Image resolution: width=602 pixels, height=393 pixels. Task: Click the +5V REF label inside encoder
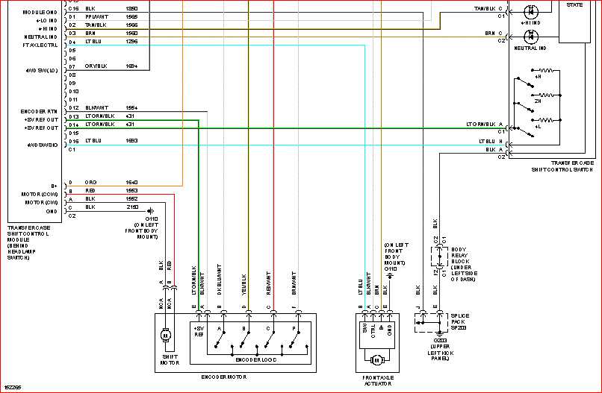199,332
